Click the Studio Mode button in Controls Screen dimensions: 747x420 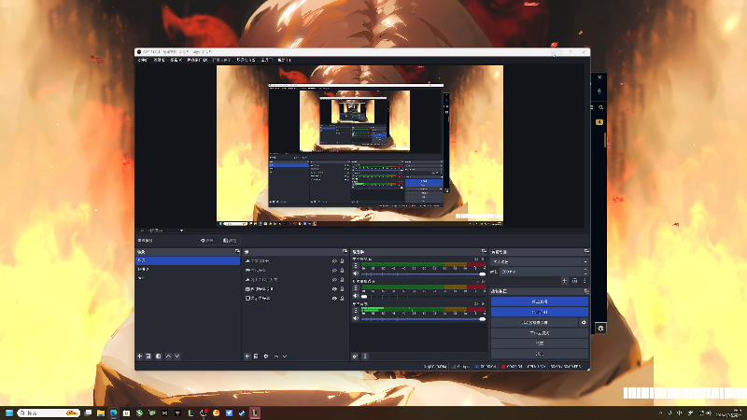[x=540, y=333]
